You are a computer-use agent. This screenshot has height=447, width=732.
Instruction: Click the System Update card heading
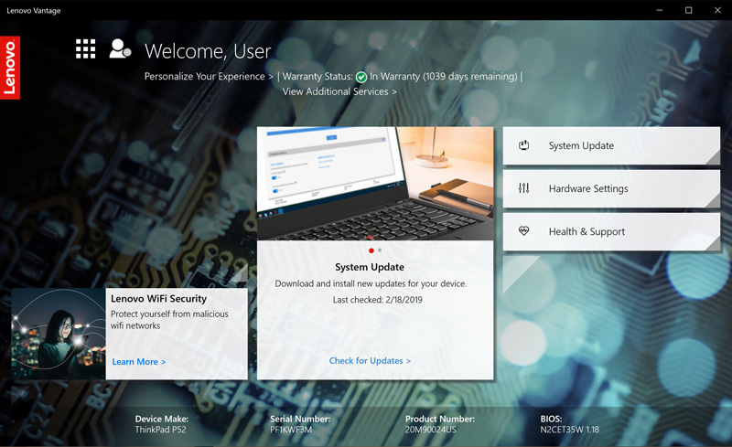coord(370,267)
